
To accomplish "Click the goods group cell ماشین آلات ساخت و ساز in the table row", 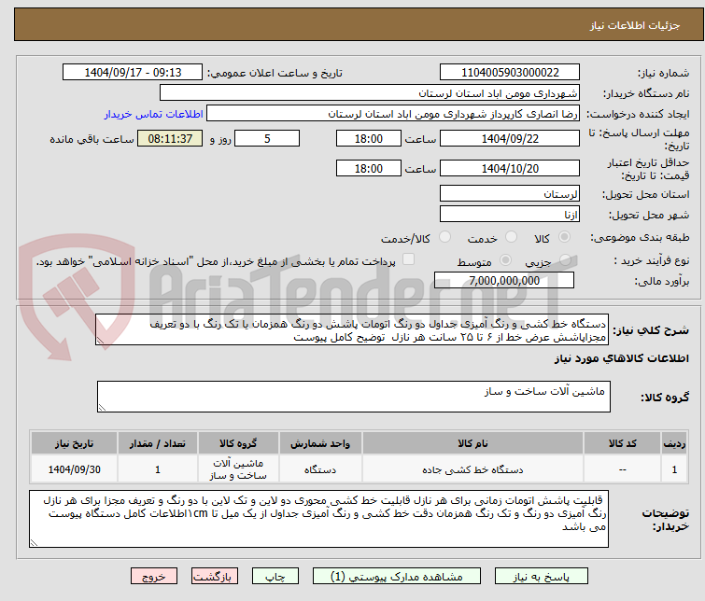I will (x=238, y=469).
